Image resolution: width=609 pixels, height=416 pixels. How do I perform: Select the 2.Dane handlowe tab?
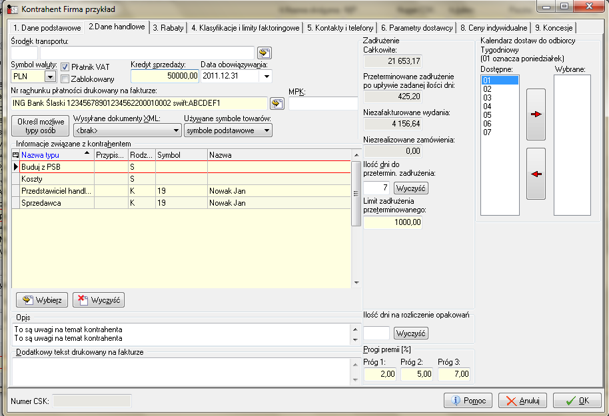(x=117, y=27)
